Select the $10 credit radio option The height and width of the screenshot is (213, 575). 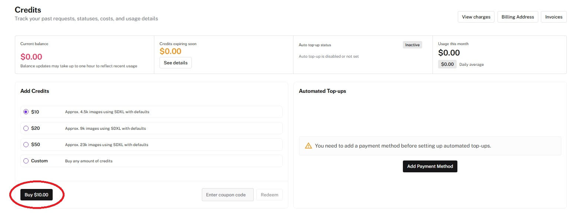26,112
